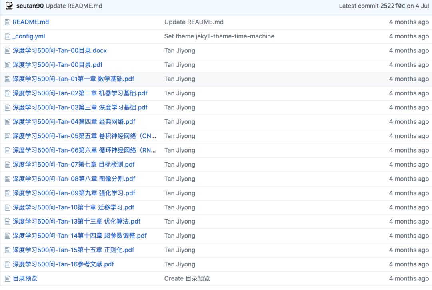Open 13第十三章 优化算法.pdf file
Image resolution: width=432 pixels, height=290 pixels.
click(x=76, y=222)
